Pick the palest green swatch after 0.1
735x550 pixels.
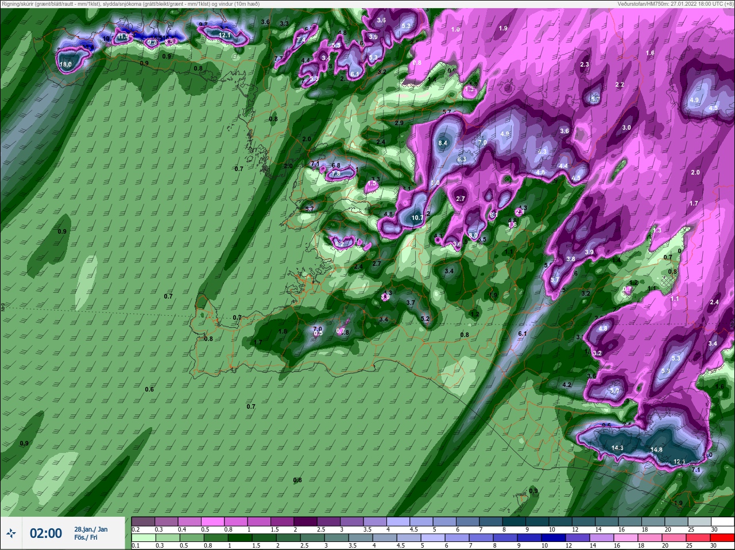pos(144,537)
